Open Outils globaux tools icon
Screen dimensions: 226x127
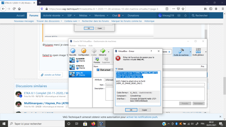point(198,51)
